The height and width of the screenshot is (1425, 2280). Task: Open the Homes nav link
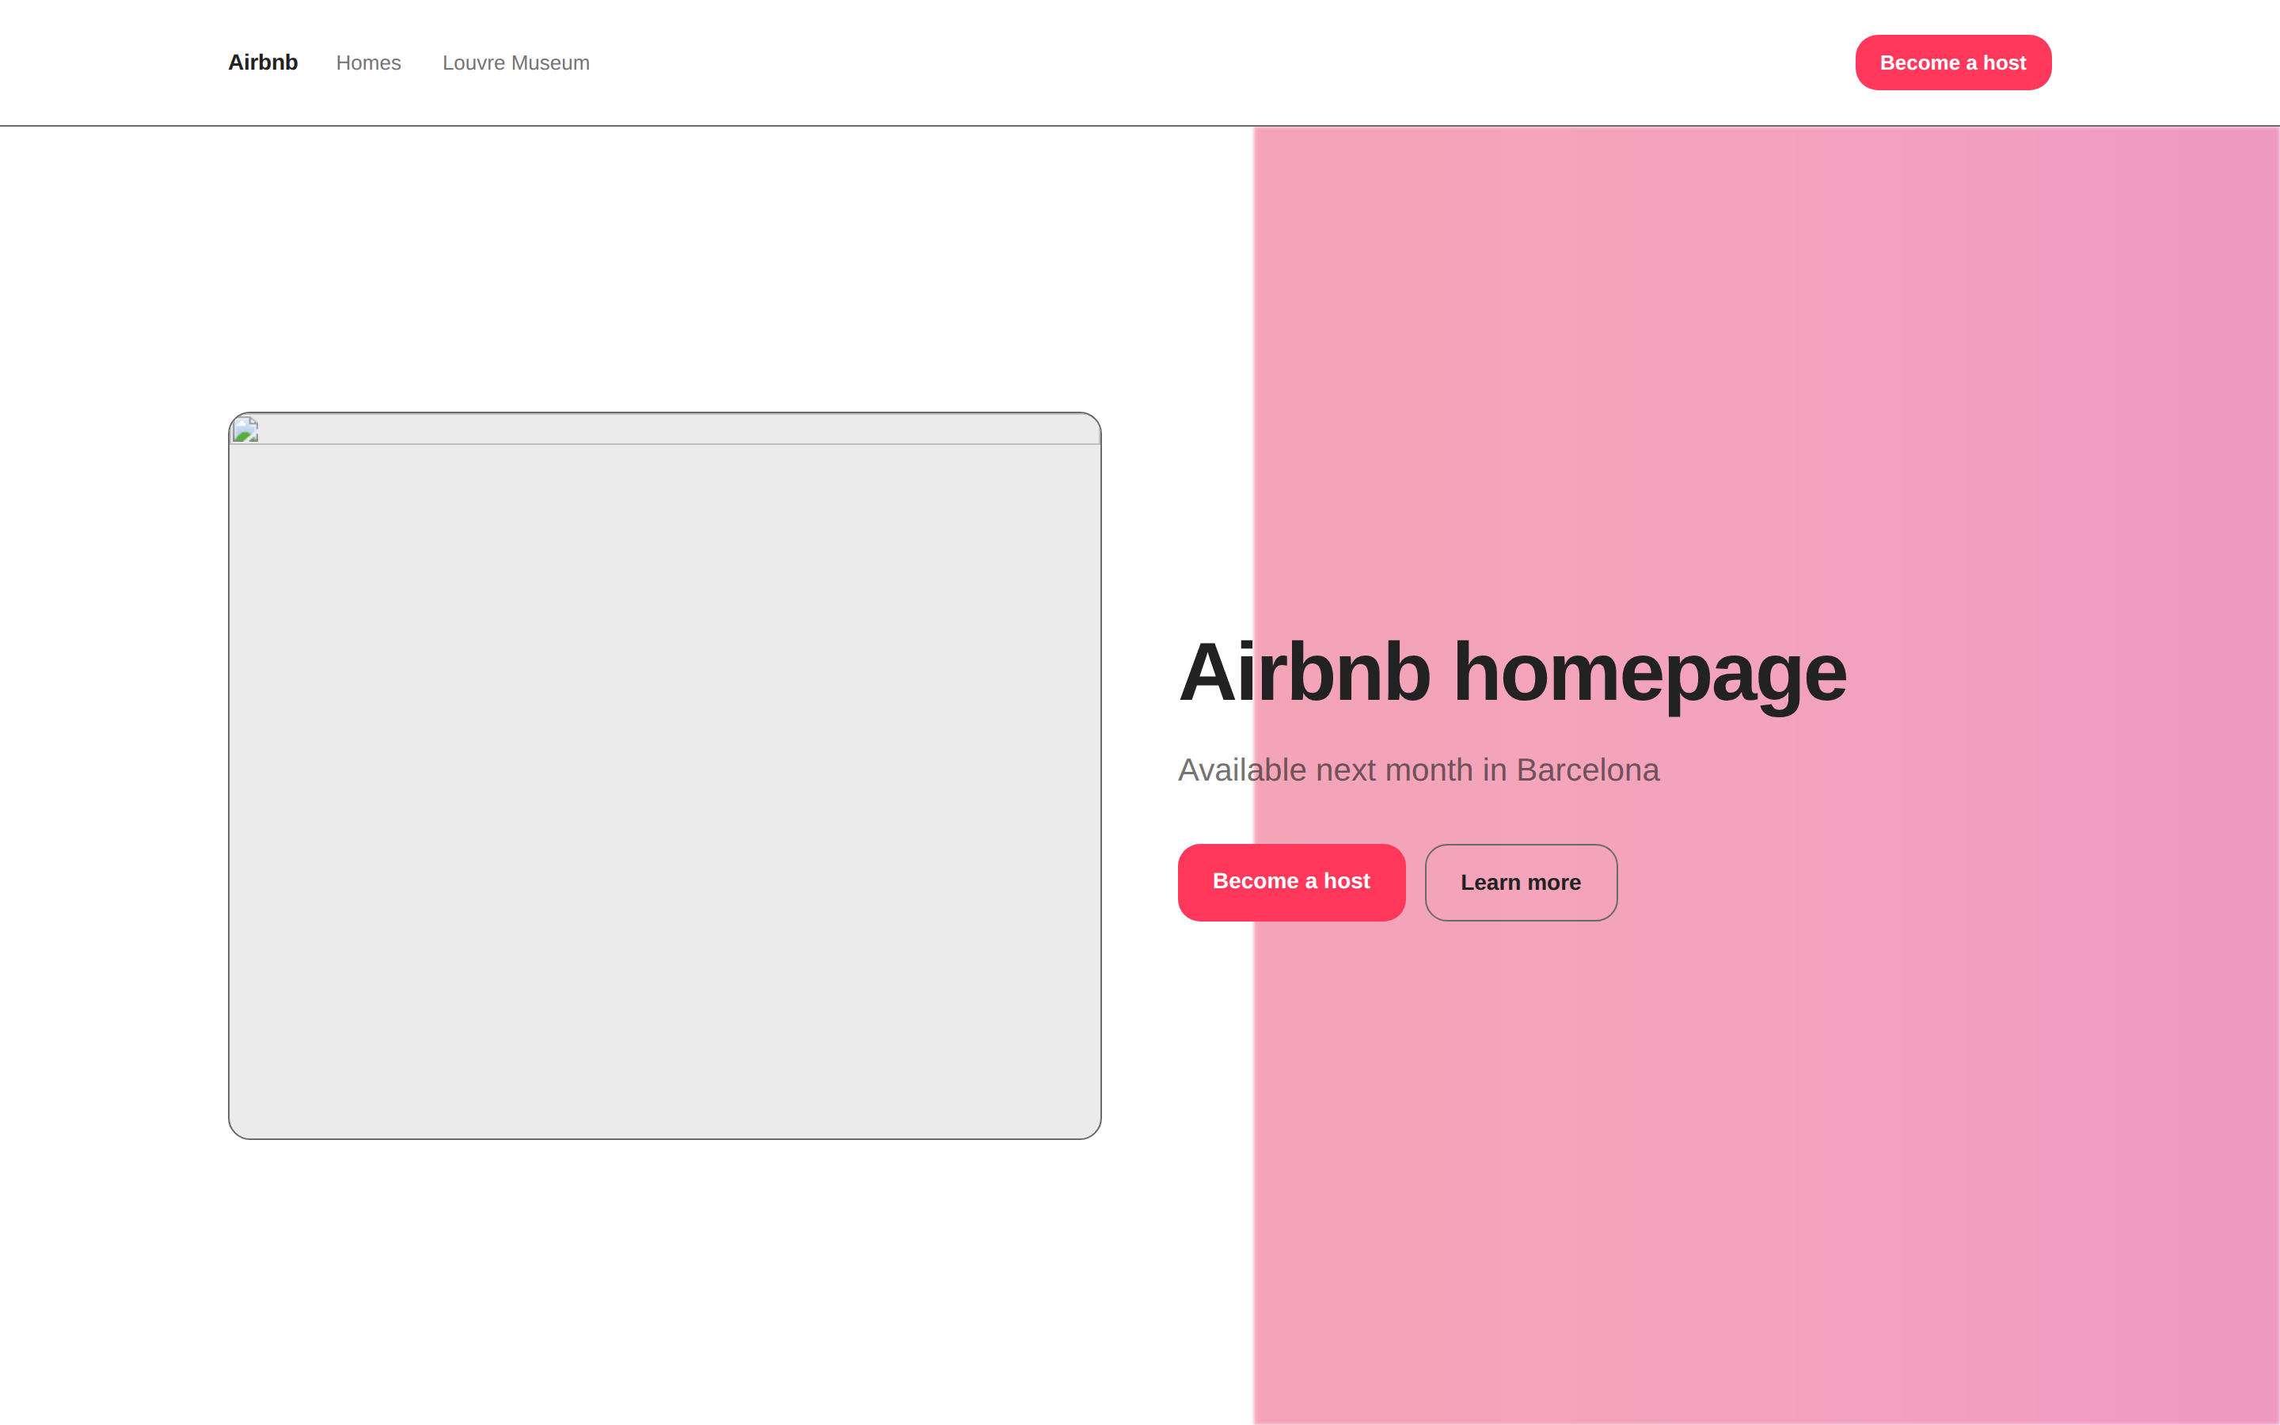coord(368,63)
